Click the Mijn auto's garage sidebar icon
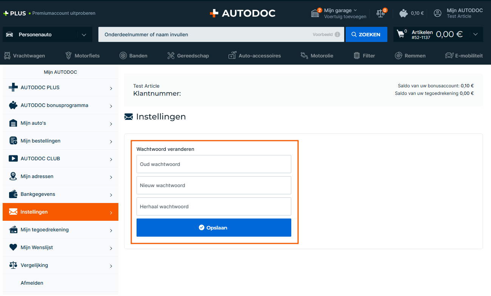 point(13,123)
